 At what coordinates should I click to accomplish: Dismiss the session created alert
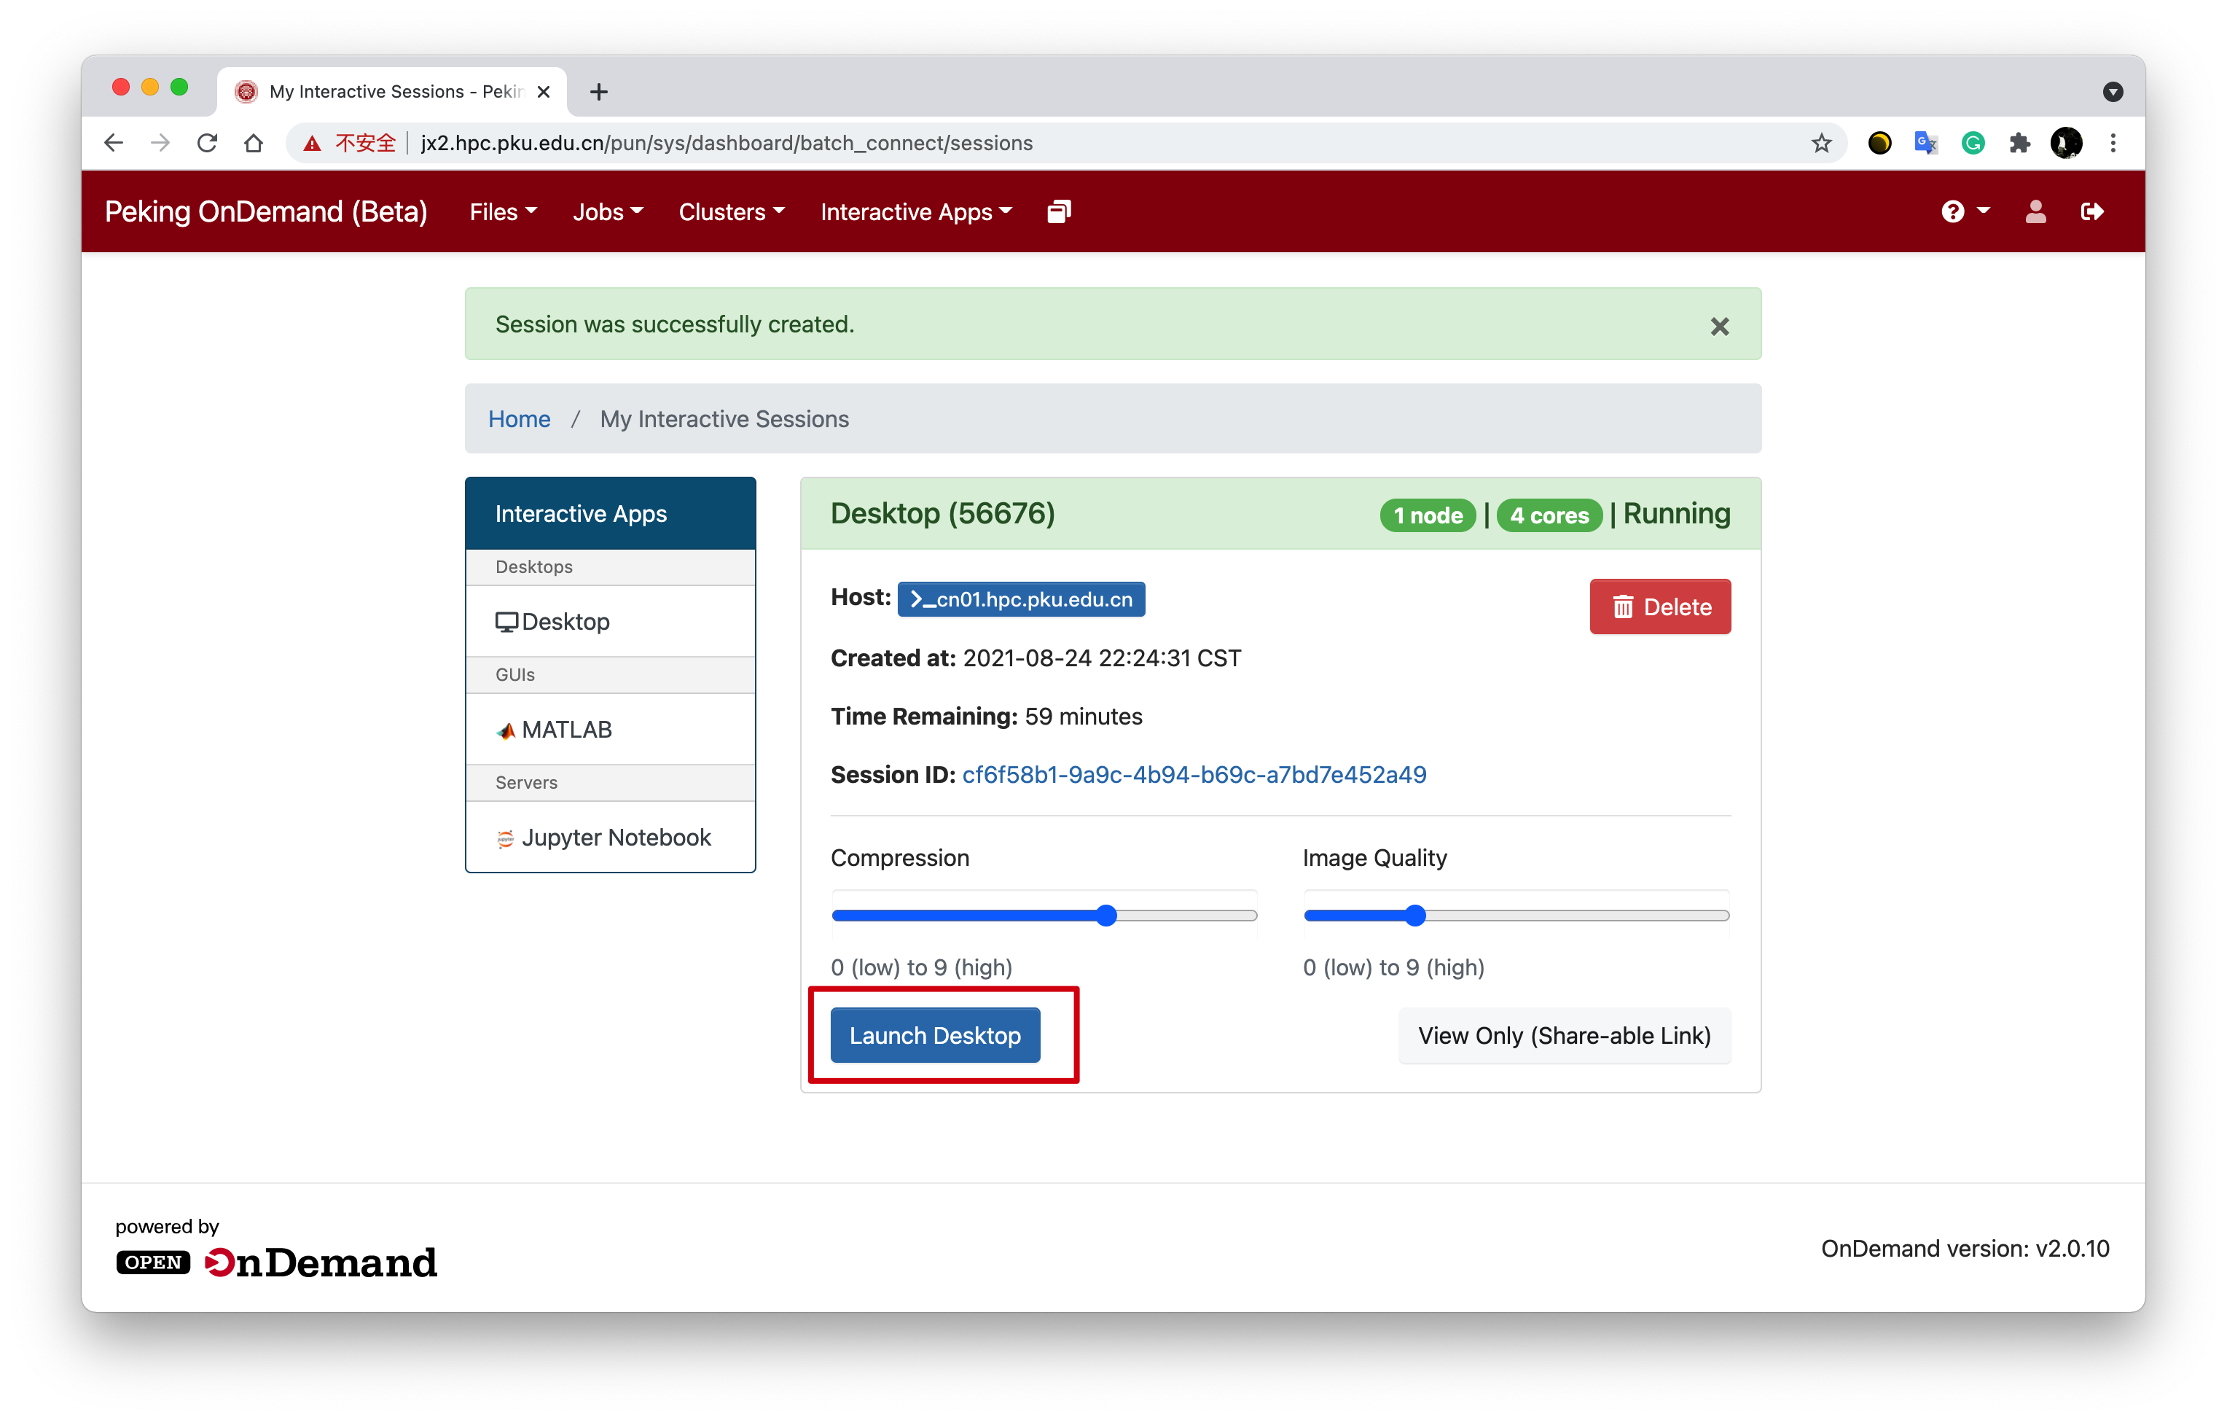click(x=1719, y=326)
